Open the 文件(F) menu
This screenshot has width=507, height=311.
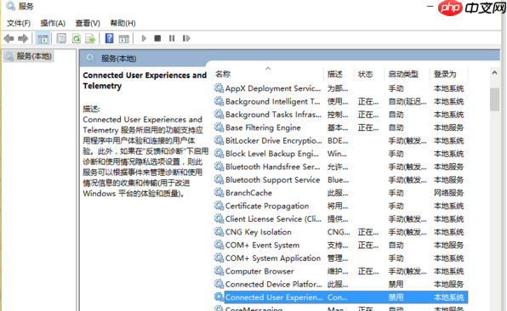point(19,23)
